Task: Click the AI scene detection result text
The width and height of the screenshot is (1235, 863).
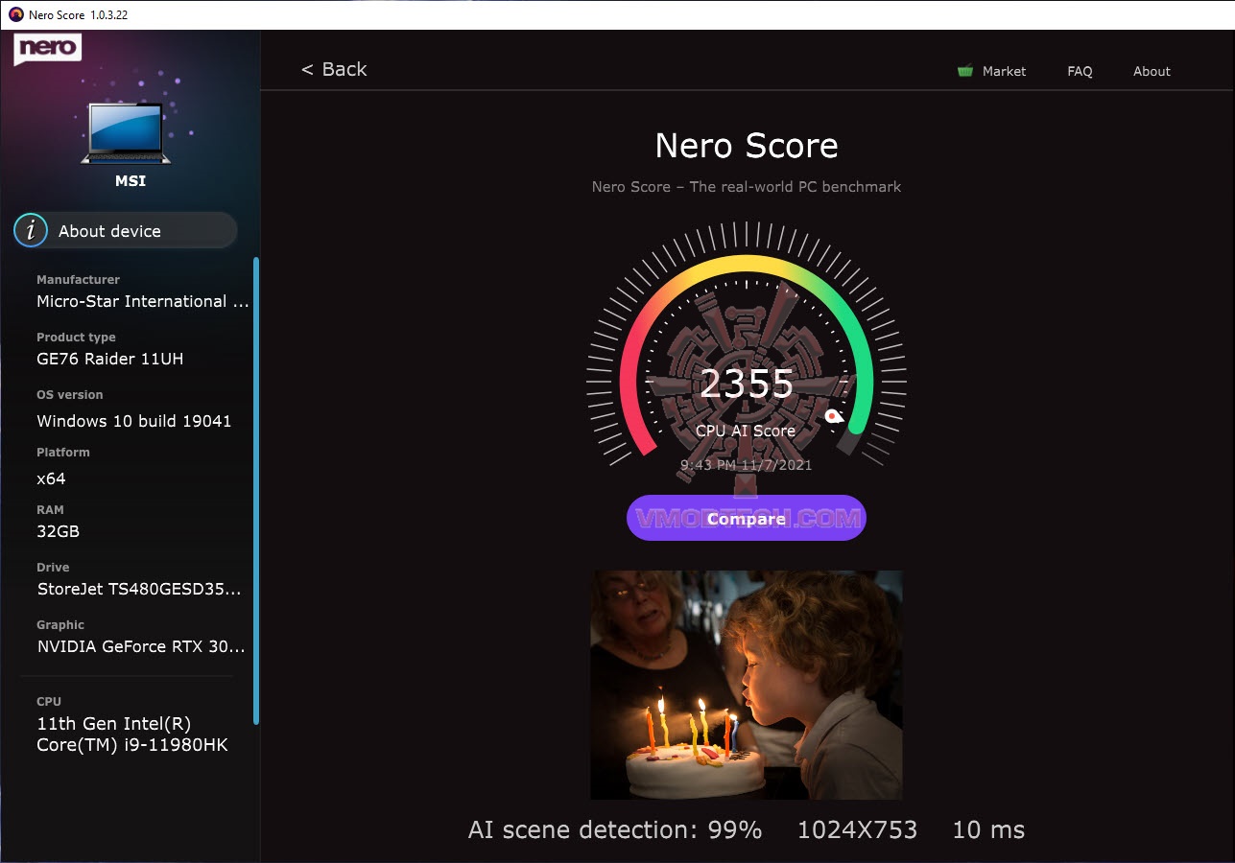Action: (614, 828)
